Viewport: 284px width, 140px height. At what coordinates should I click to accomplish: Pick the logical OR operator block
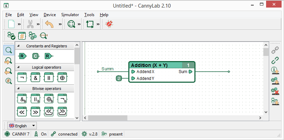[x=49, y=78]
